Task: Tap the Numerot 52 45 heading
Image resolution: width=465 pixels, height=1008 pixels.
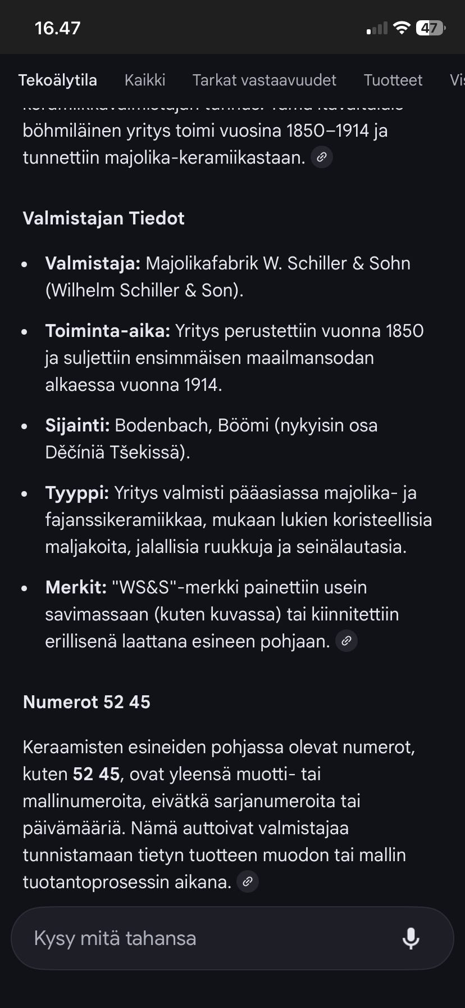Action: (86, 701)
